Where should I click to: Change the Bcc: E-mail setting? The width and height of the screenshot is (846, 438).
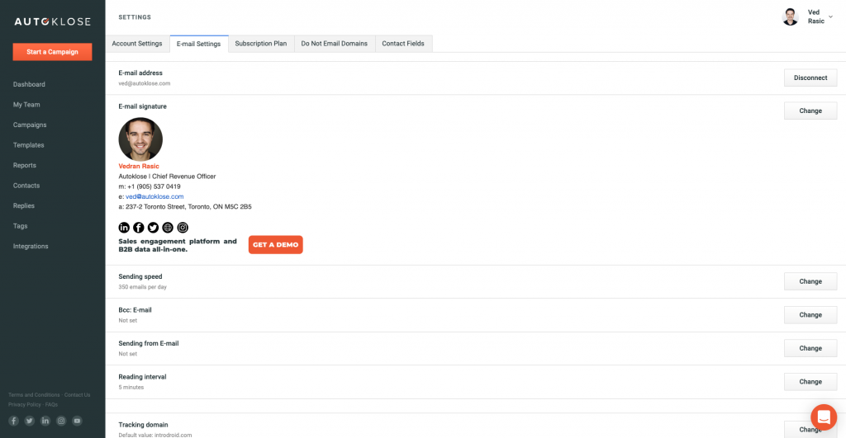810,314
